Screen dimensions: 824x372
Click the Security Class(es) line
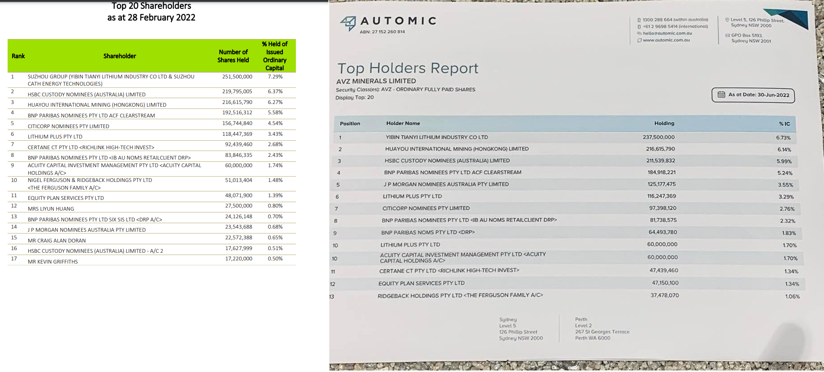click(405, 90)
